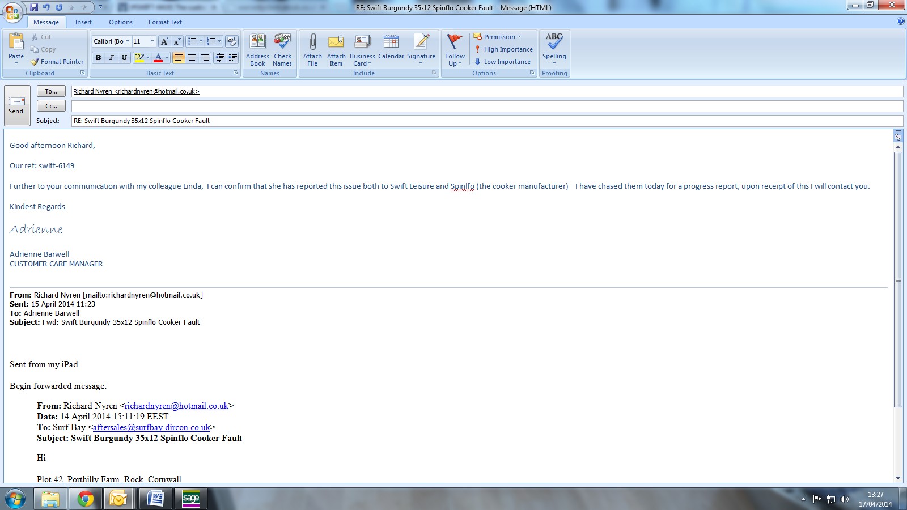
Task: Increase the indent
Action: (232, 58)
